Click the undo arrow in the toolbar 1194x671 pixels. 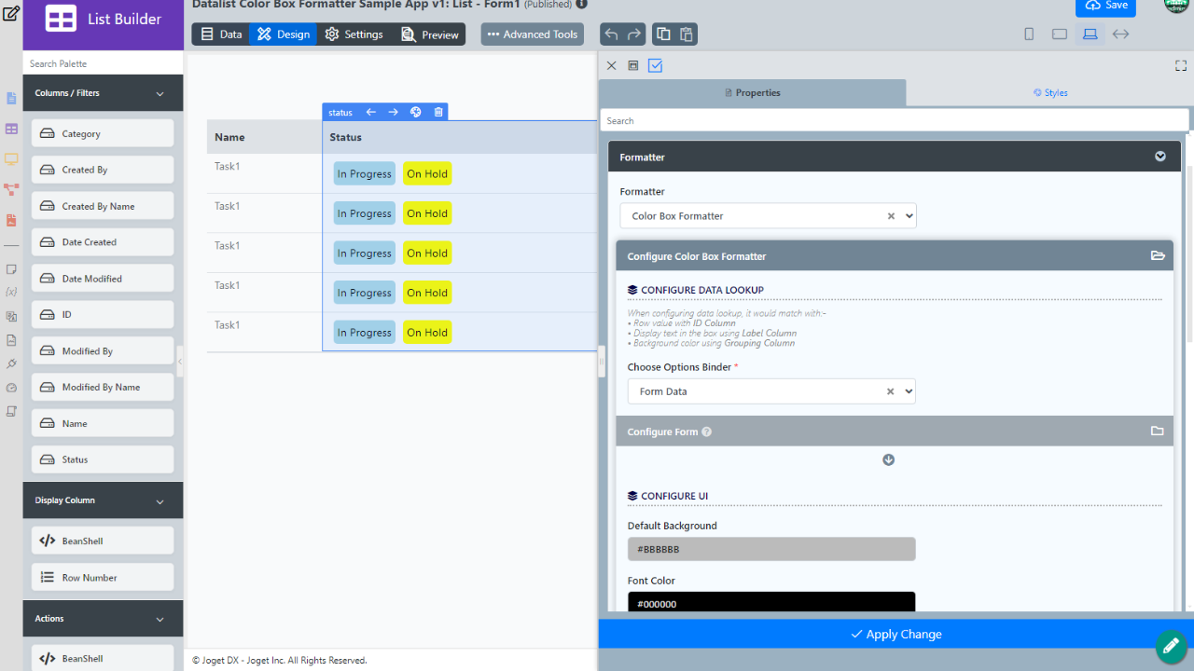coord(611,34)
